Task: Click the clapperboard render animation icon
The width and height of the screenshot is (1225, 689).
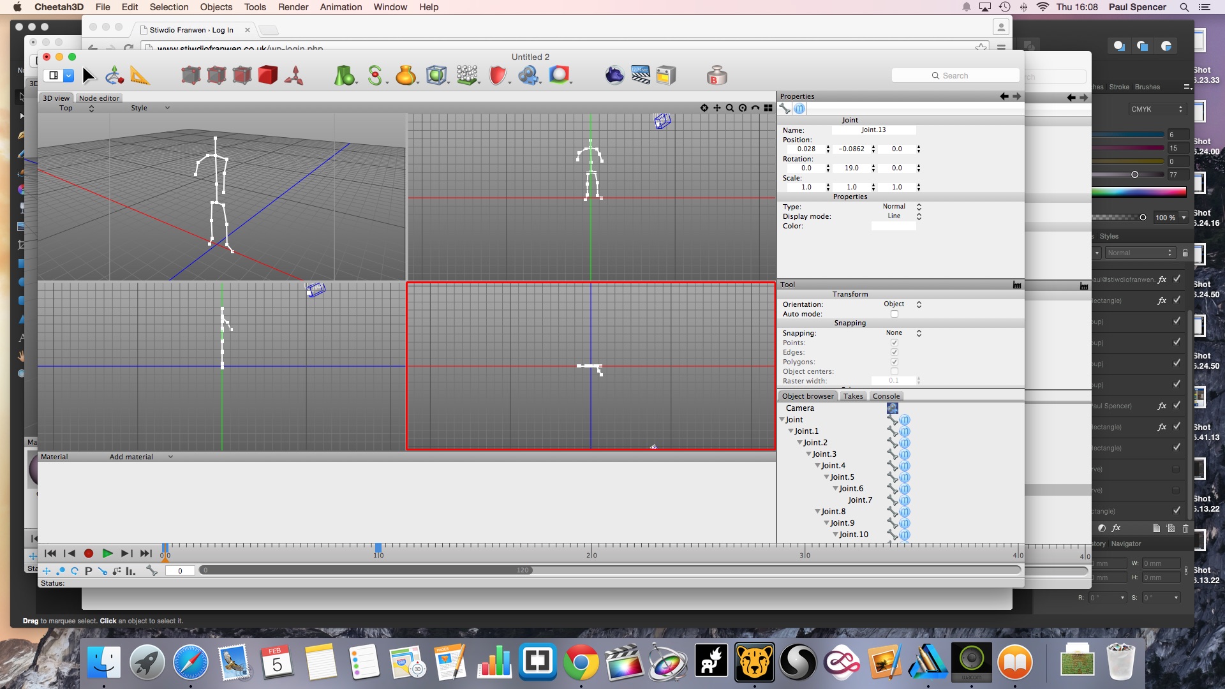Action: 641,75
